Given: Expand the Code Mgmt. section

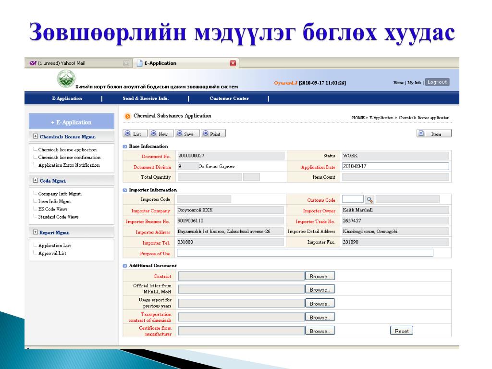Looking at the screenshot, I should 36,181.
